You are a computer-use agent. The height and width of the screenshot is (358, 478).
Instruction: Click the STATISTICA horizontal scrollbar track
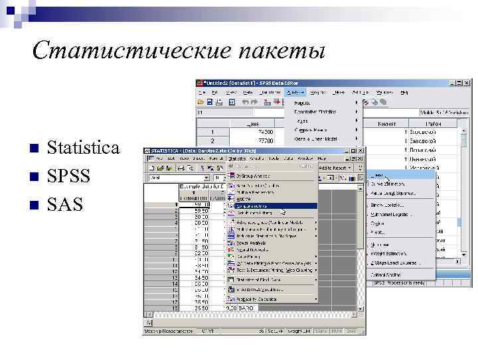pos(252,314)
